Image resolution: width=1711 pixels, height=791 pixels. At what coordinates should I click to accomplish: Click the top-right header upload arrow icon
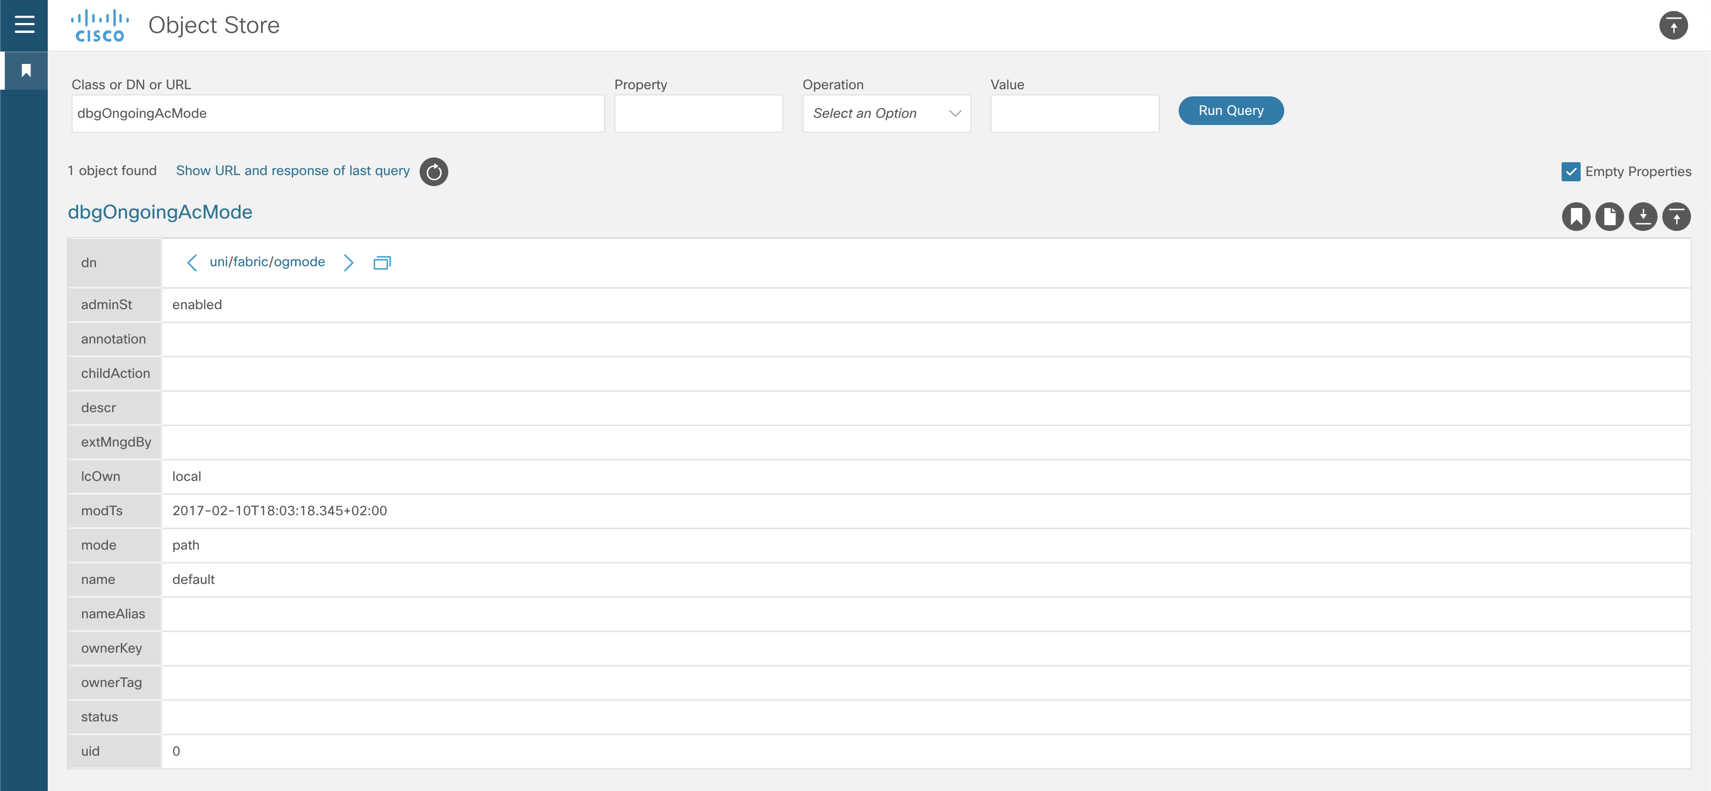1673,25
